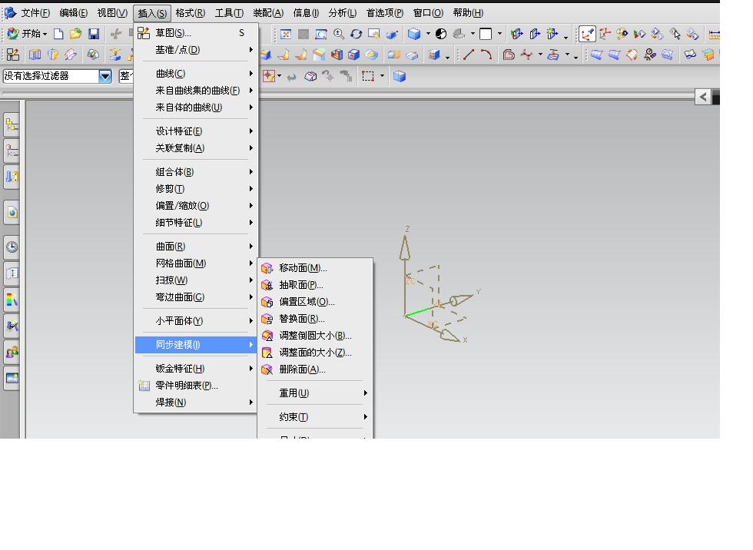Open the 帮助(H) menu
This screenshot has height=550, width=753.
pos(468,13)
